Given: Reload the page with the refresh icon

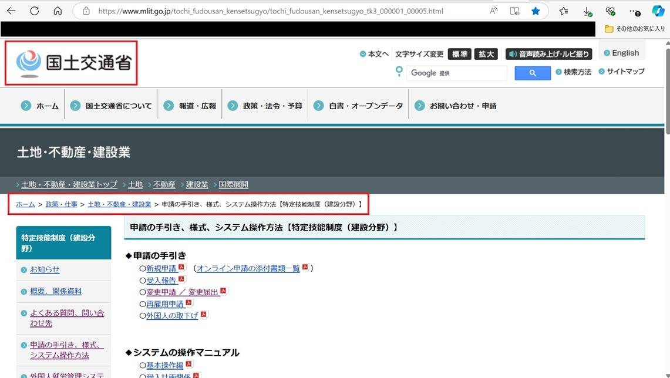Looking at the screenshot, I should click(34, 11).
